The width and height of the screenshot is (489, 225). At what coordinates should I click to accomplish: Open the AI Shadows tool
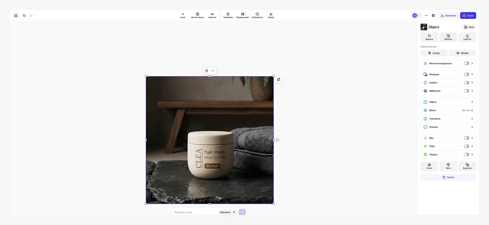point(257,15)
